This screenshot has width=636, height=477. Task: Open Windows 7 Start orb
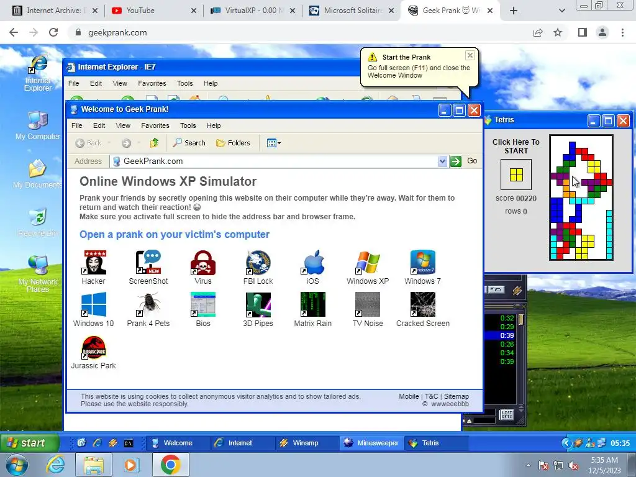pos(17,465)
